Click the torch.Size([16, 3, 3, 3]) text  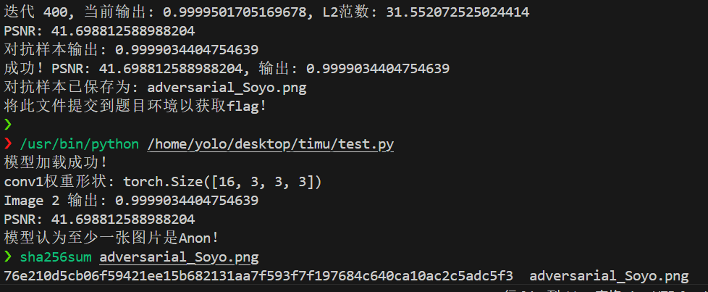(222, 182)
